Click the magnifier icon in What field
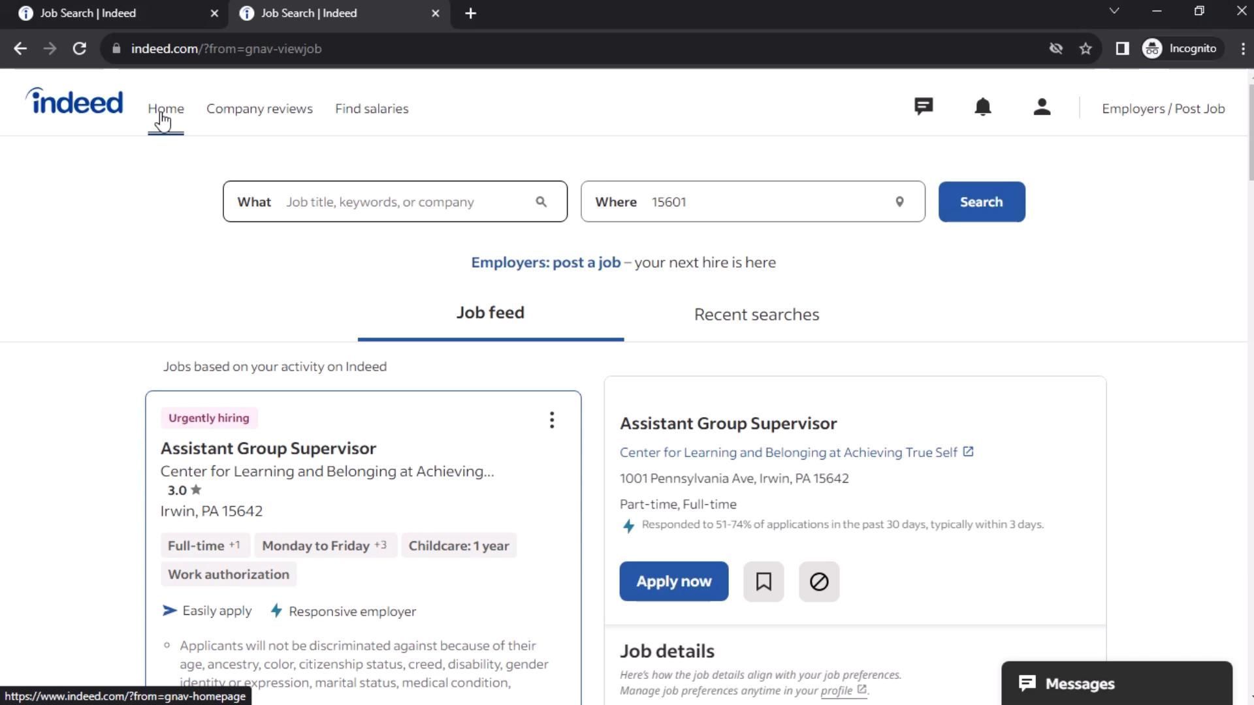Viewport: 1254px width, 705px height. coord(541,202)
